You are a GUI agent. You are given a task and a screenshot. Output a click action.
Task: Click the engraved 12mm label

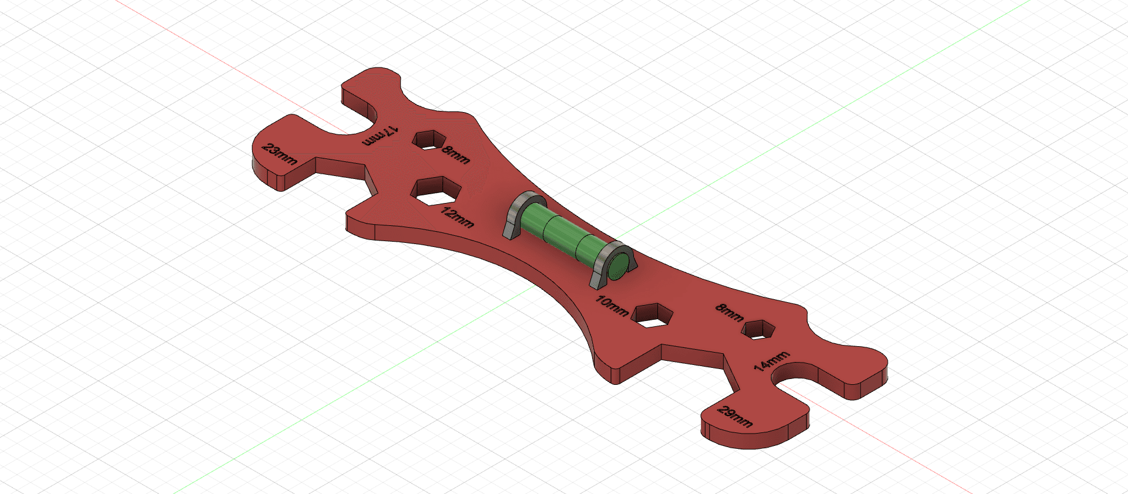(x=457, y=218)
